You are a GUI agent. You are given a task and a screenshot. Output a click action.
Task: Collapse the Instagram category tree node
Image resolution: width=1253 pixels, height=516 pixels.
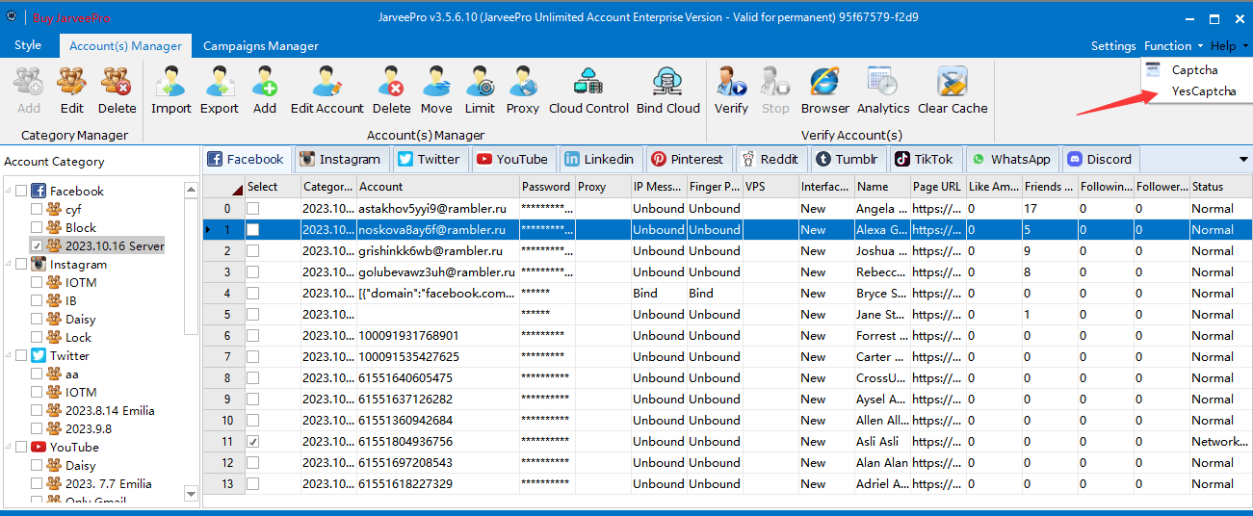[x=9, y=264]
